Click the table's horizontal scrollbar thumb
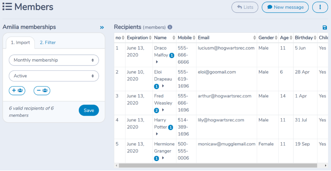 click(218, 165)
